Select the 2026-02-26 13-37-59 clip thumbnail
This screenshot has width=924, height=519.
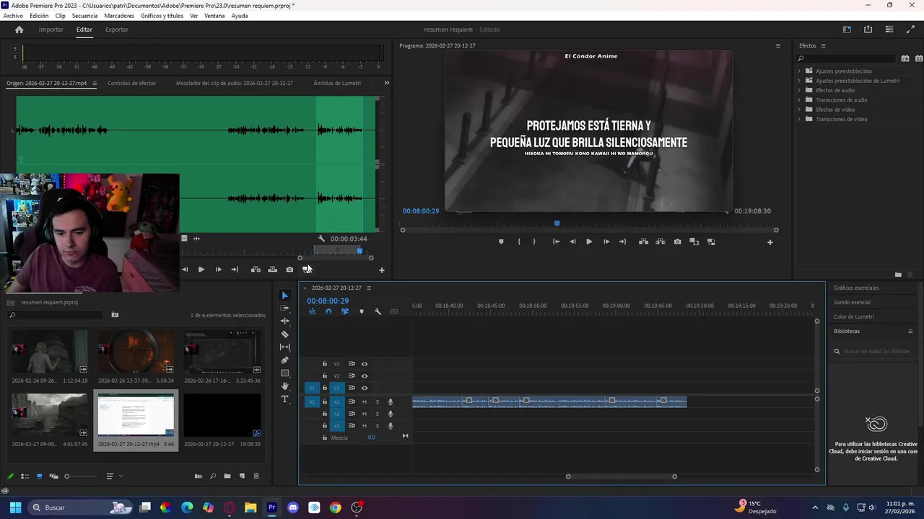click(136, 352)
